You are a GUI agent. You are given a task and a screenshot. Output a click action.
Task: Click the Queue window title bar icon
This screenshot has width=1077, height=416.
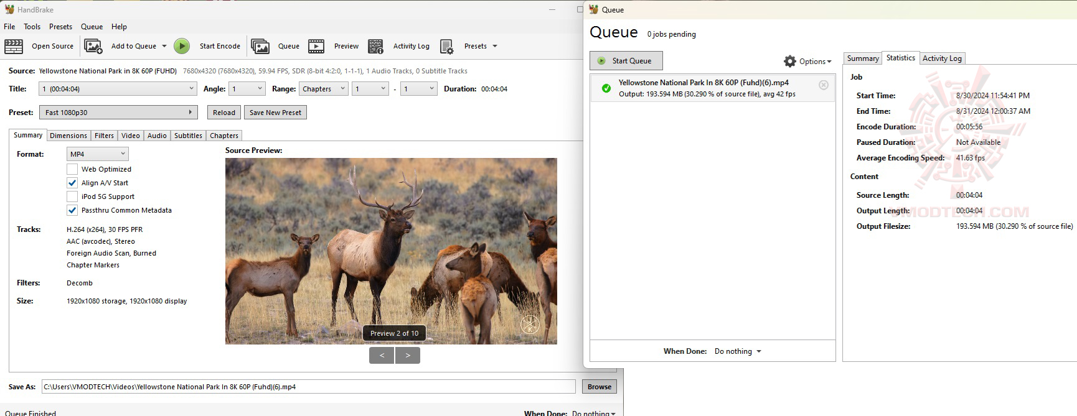coord(594,9)
